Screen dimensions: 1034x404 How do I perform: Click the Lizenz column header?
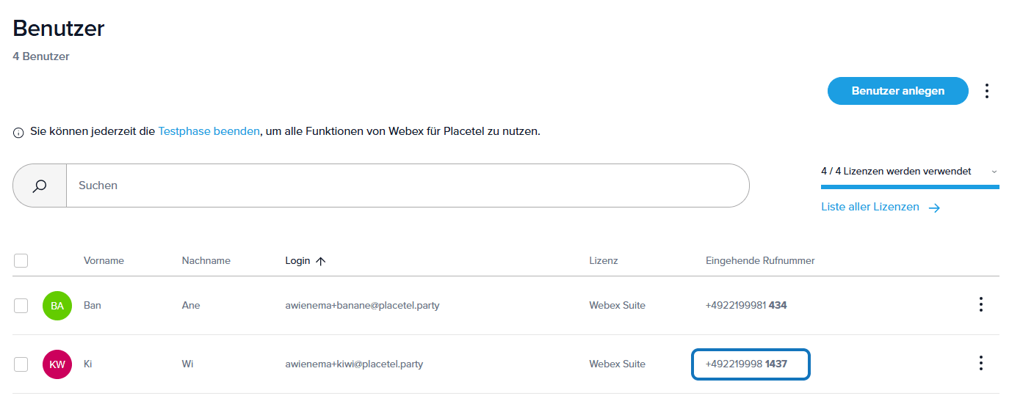point(603,260)
